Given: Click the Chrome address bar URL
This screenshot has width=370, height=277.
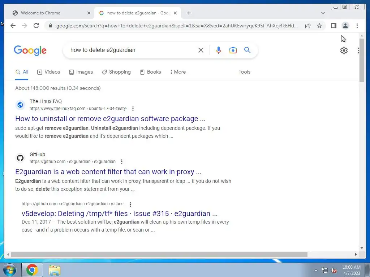Looking at the screenshot, I should (x=177, y=26).
